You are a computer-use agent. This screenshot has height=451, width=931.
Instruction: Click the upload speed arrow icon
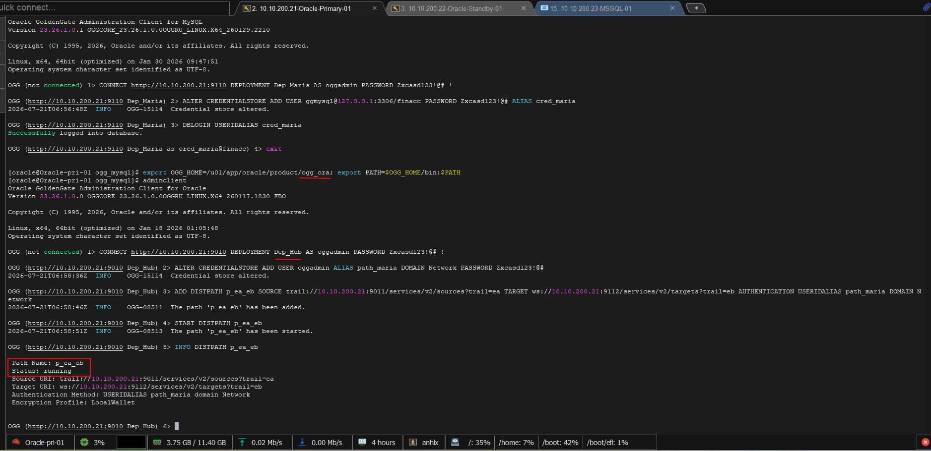[x=242, y=442]
